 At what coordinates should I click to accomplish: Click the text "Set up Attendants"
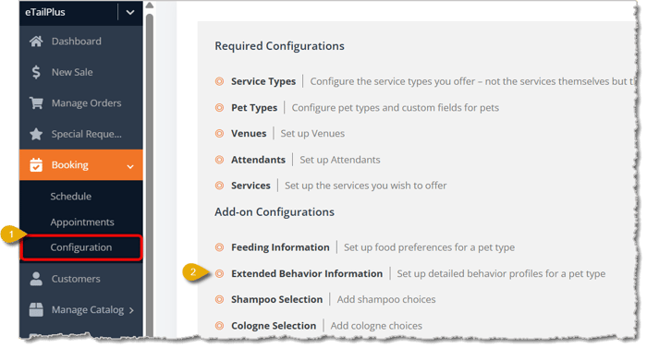339,160
